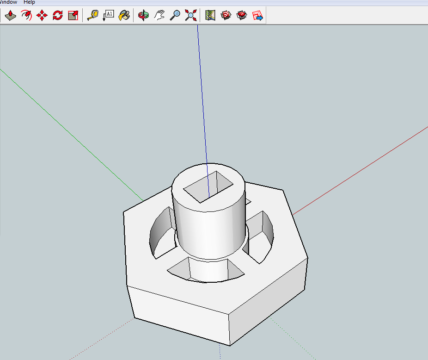Choose the Rotate tool
Viewport: 428px width, 360px height.
[57, 15]
